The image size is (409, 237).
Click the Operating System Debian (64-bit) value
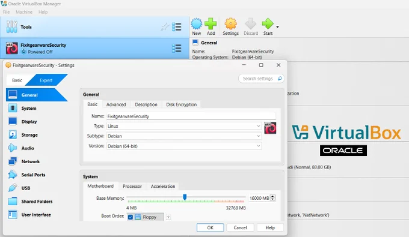[247, 57]
